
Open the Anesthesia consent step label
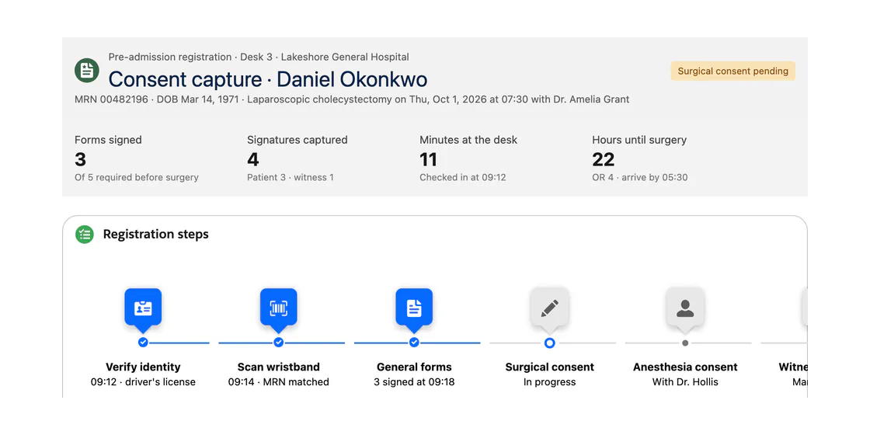(685, 367)
